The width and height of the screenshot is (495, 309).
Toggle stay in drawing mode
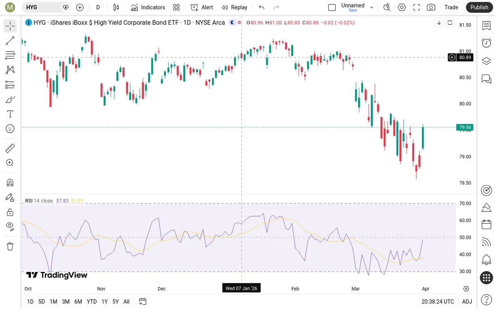pos(10,197)
